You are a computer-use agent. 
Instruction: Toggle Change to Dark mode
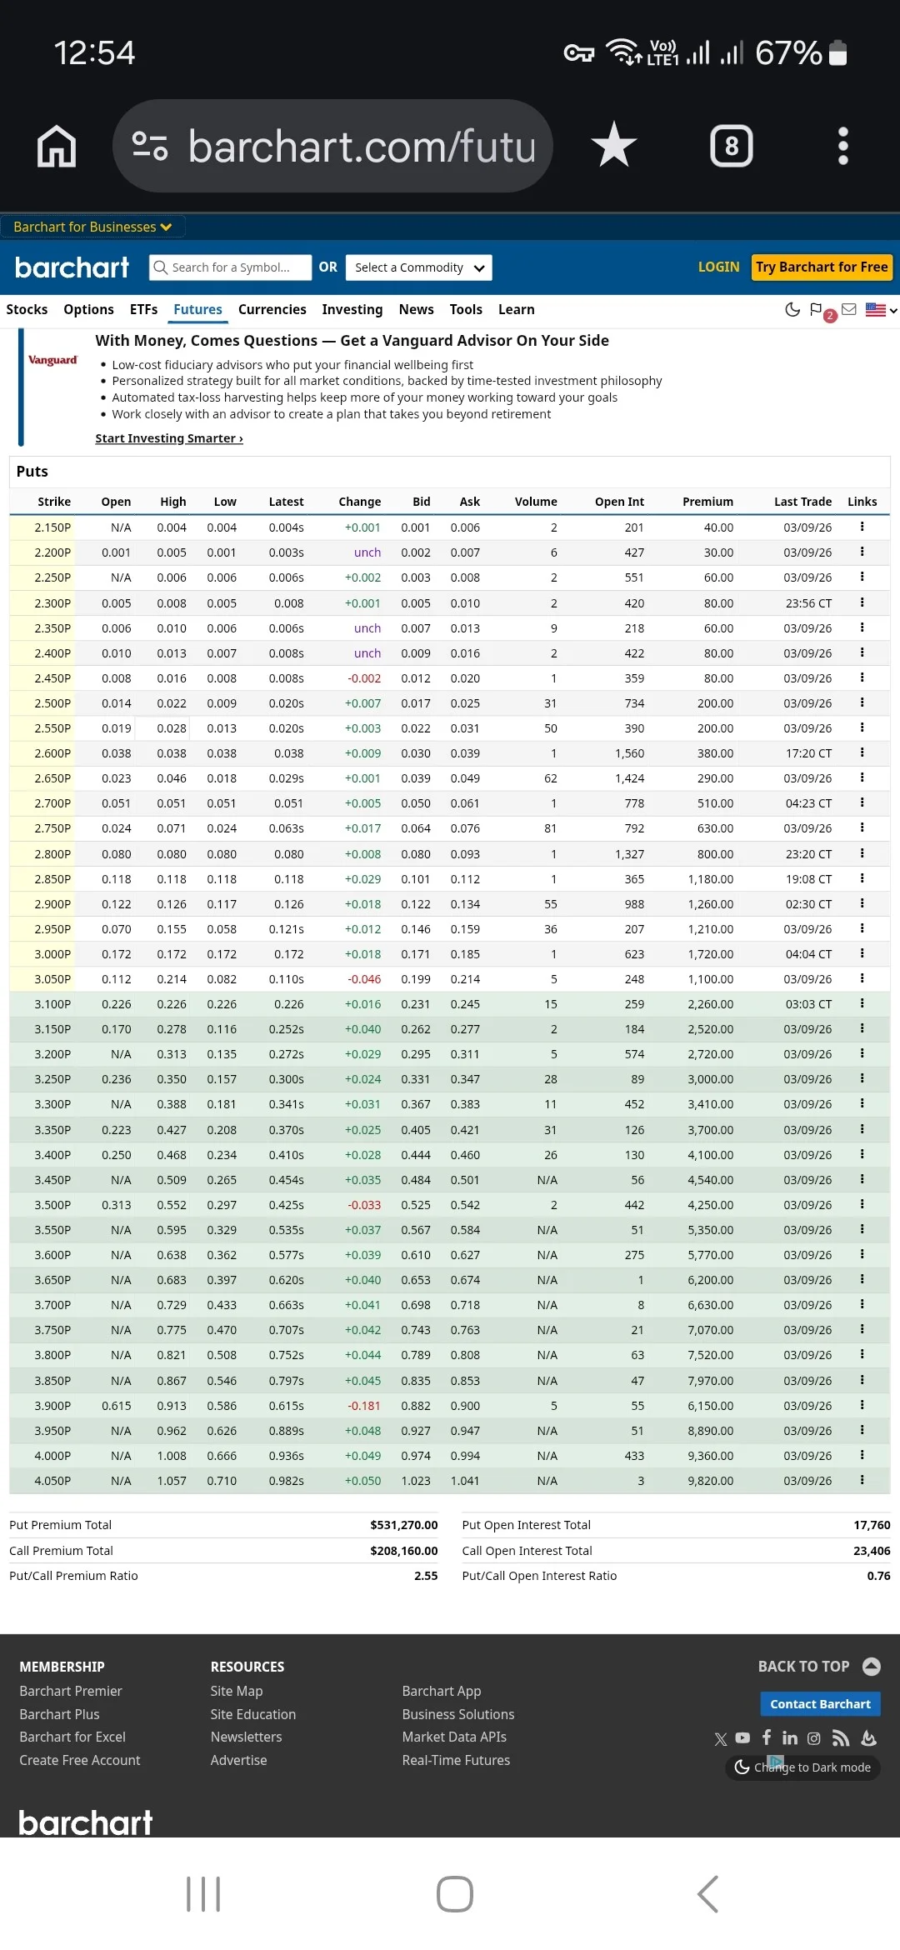(x=802, y=1767)
